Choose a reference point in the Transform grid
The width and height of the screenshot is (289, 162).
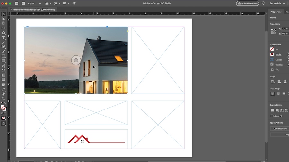pyautogui.click(x=274, y=31)
